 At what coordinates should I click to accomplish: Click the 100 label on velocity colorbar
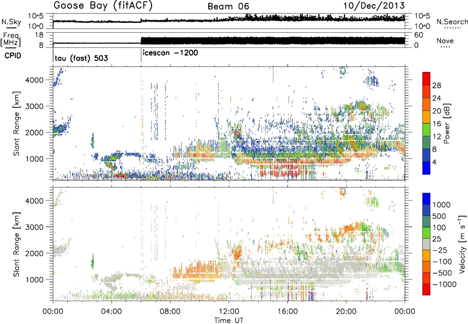point(439,228)
